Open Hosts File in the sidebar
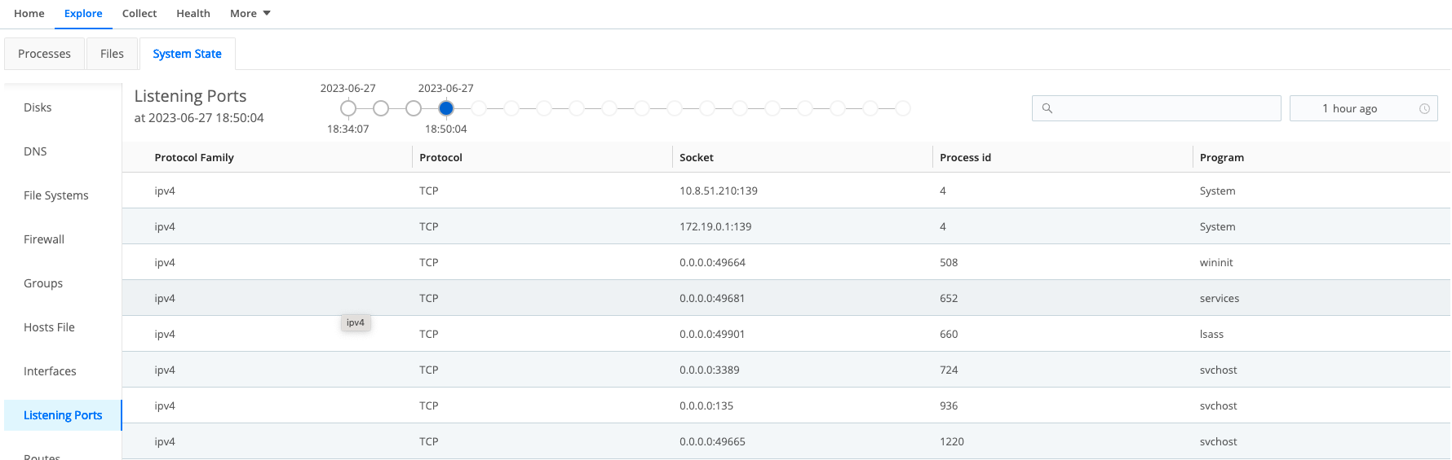 point(49,327)
